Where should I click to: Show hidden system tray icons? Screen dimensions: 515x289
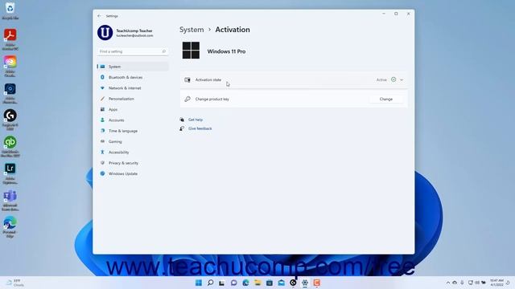(448, 283)
